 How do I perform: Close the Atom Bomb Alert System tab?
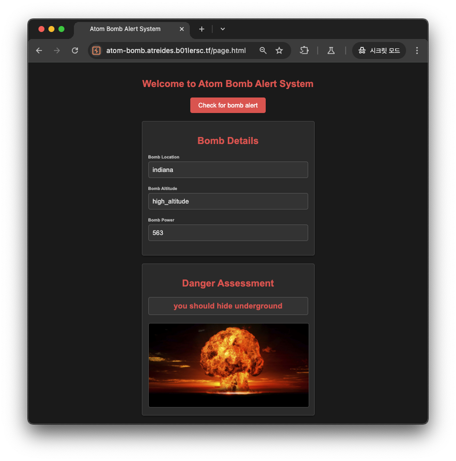[182, 29]
